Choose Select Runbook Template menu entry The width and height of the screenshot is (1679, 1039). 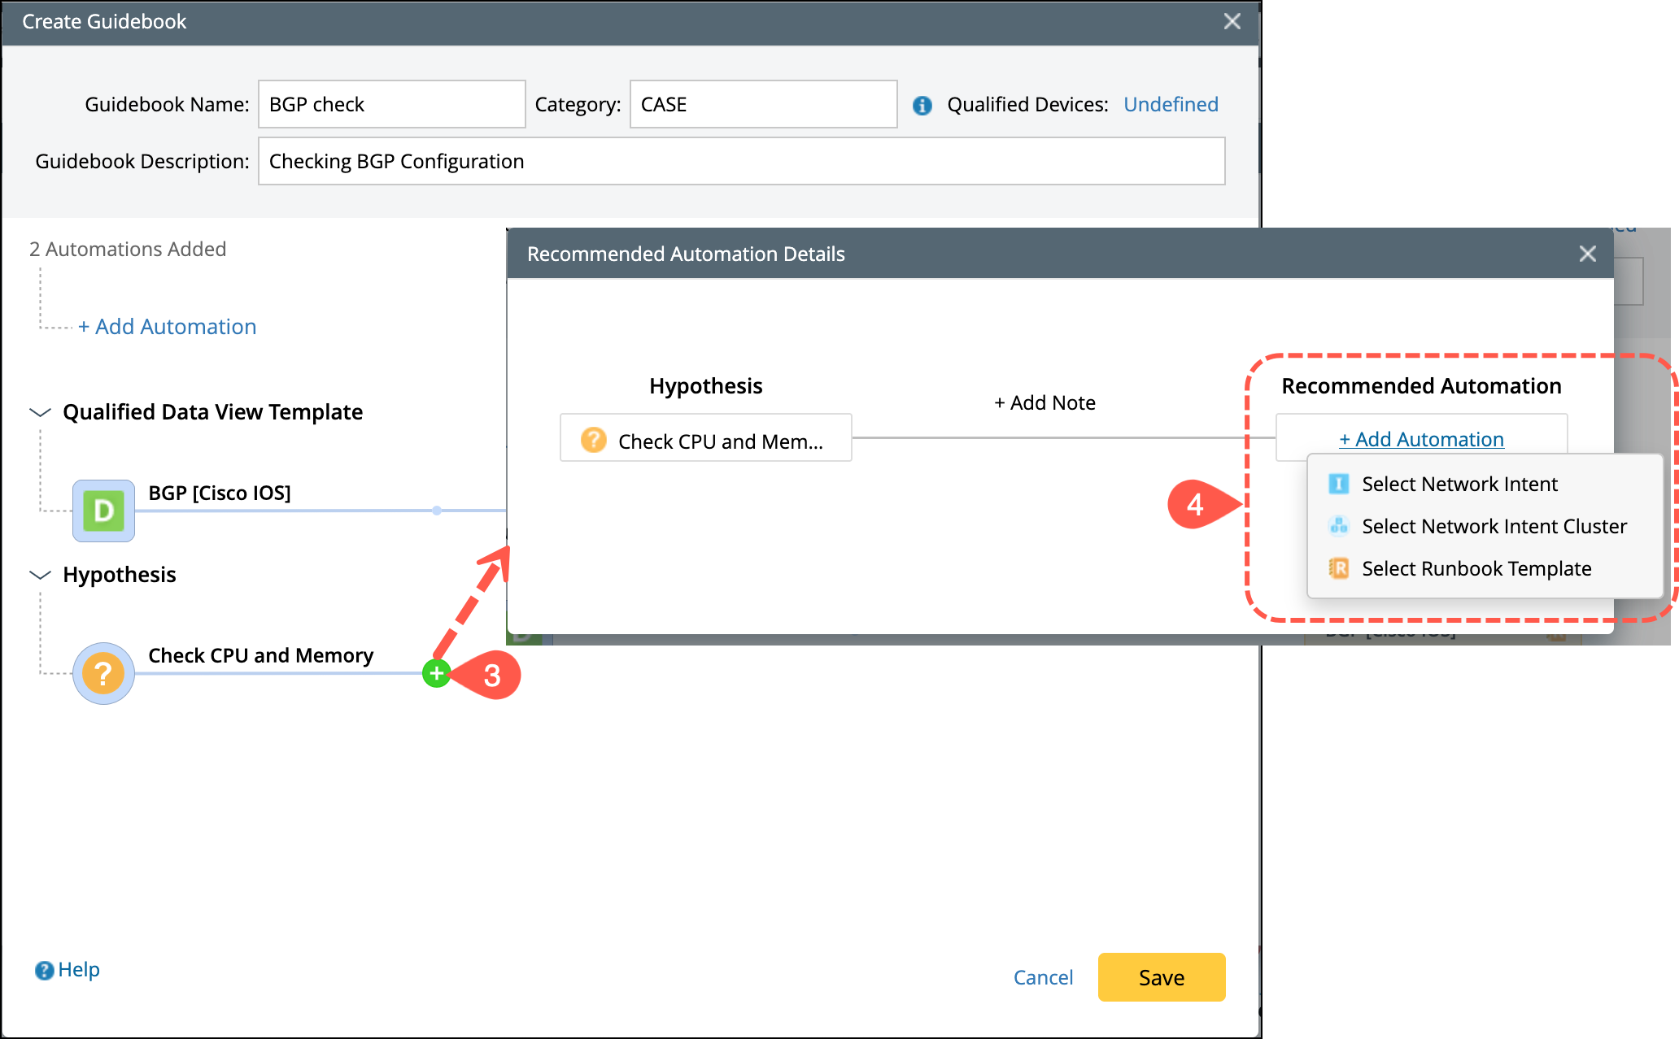(1476, 568)
